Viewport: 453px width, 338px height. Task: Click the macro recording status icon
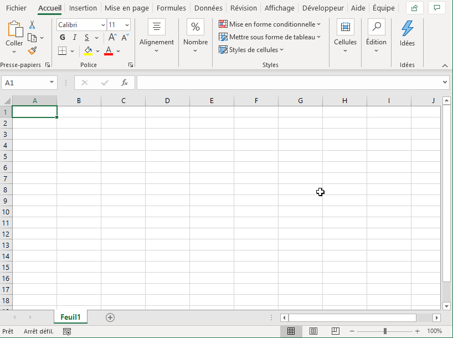point(67,331)
